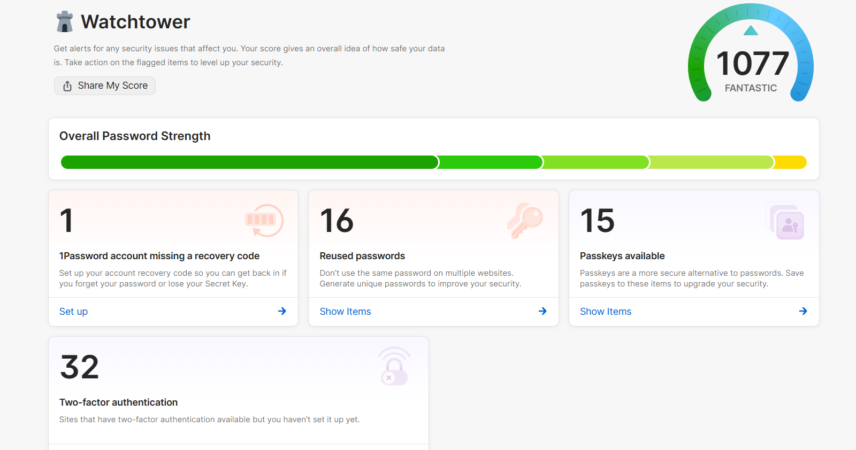Click the FANTASTIC label under the score
The image size is (856, 450).
click(751, 88)
